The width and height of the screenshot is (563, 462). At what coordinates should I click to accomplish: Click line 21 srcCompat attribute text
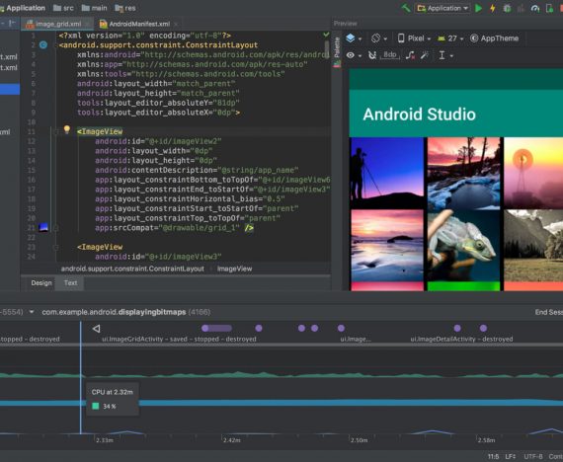[175, 228]
